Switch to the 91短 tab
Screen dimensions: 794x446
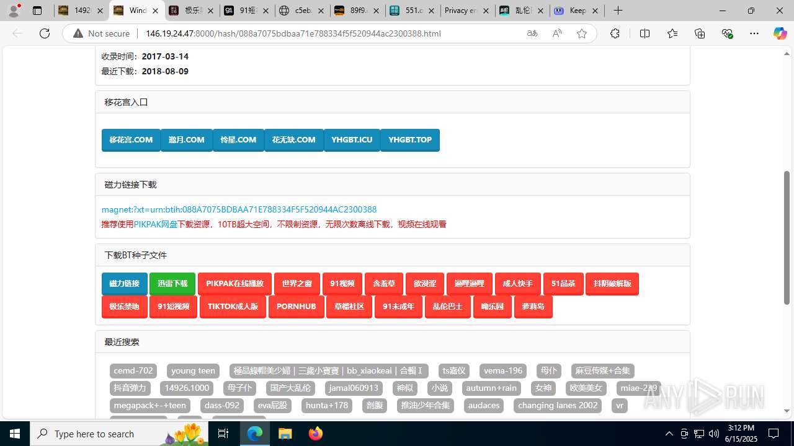247,11
